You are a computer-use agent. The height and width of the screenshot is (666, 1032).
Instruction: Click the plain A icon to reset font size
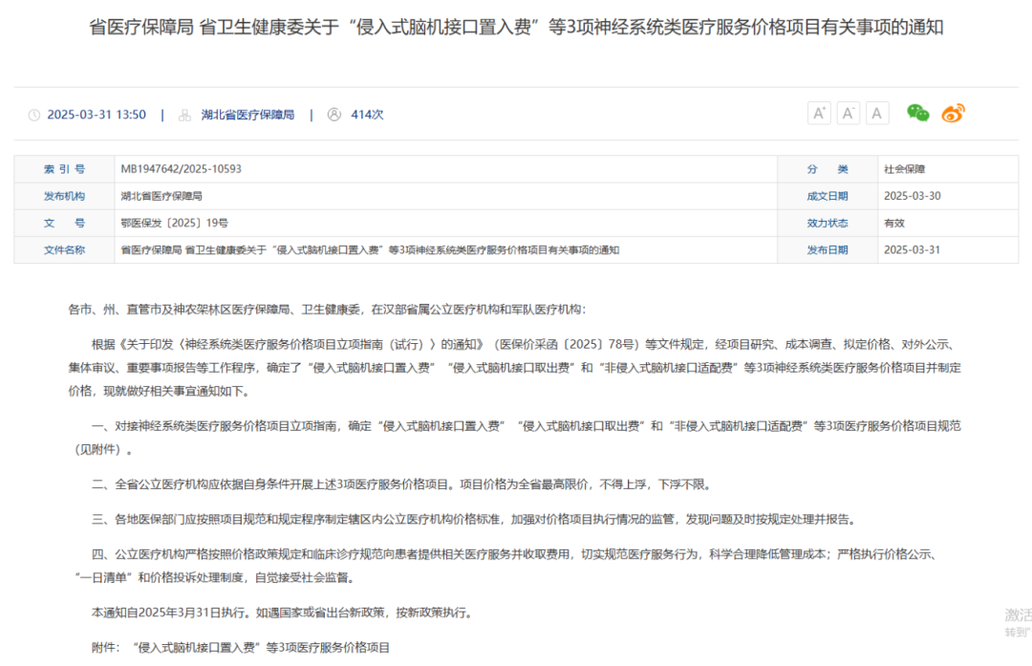[x=876, y=112]
